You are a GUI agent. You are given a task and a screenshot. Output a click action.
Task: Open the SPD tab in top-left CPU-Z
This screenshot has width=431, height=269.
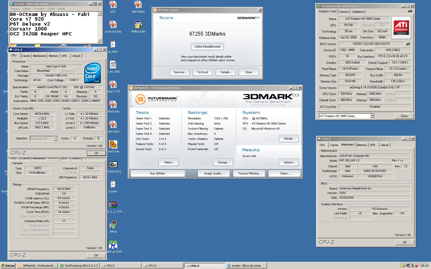[x=64, y=56]
